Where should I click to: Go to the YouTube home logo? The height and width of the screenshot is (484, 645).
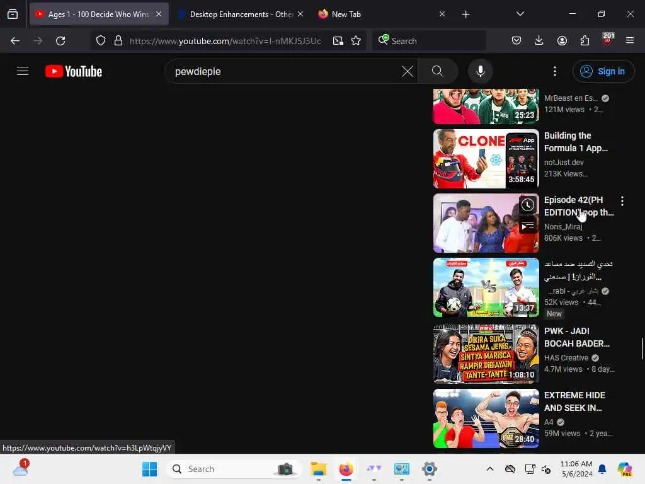74,71
